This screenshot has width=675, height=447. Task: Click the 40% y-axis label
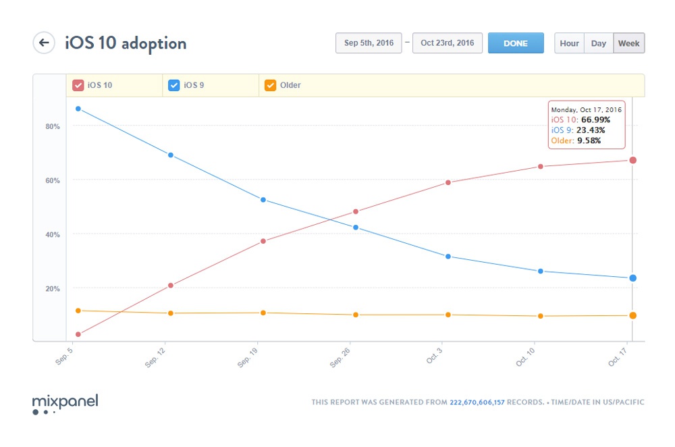(53, 235)
